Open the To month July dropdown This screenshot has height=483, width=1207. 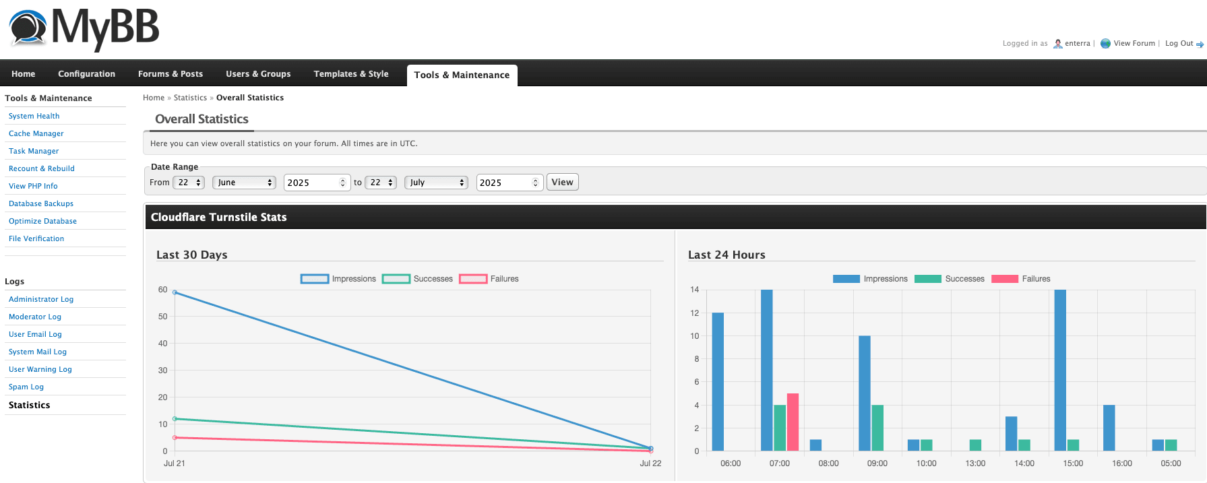[x=436, y=183]
